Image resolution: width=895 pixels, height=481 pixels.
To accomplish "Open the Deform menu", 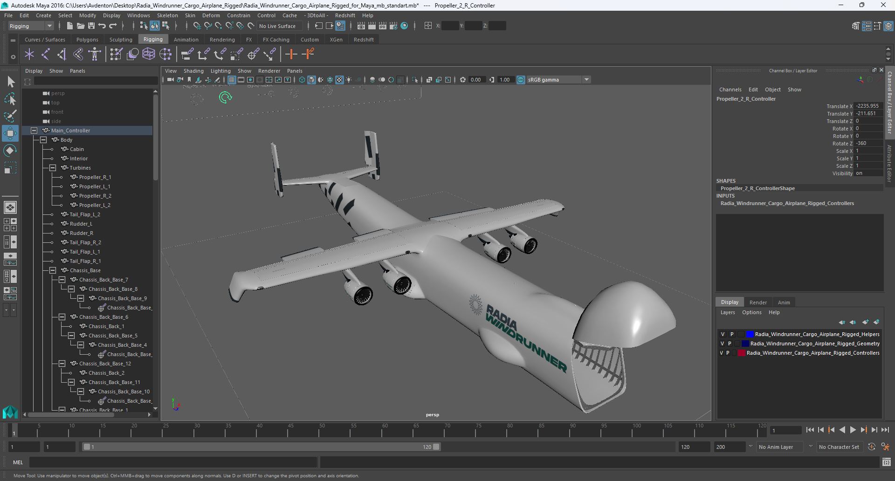I will click(211, 15).
